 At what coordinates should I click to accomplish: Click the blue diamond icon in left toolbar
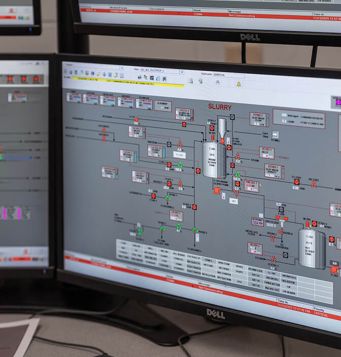pyautogui.click(x=104, y=74)
